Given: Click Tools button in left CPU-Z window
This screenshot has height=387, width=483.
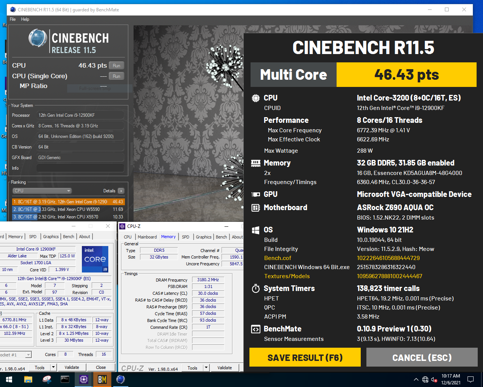Looking at the screenshot, I should 40,367.
